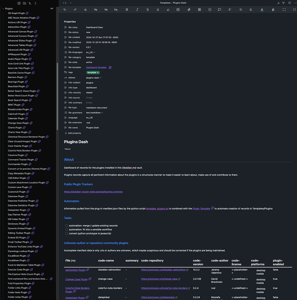Open unknown.url/change-case repository link
This screenshot has height=300, width=297.
tap(159, 279)
